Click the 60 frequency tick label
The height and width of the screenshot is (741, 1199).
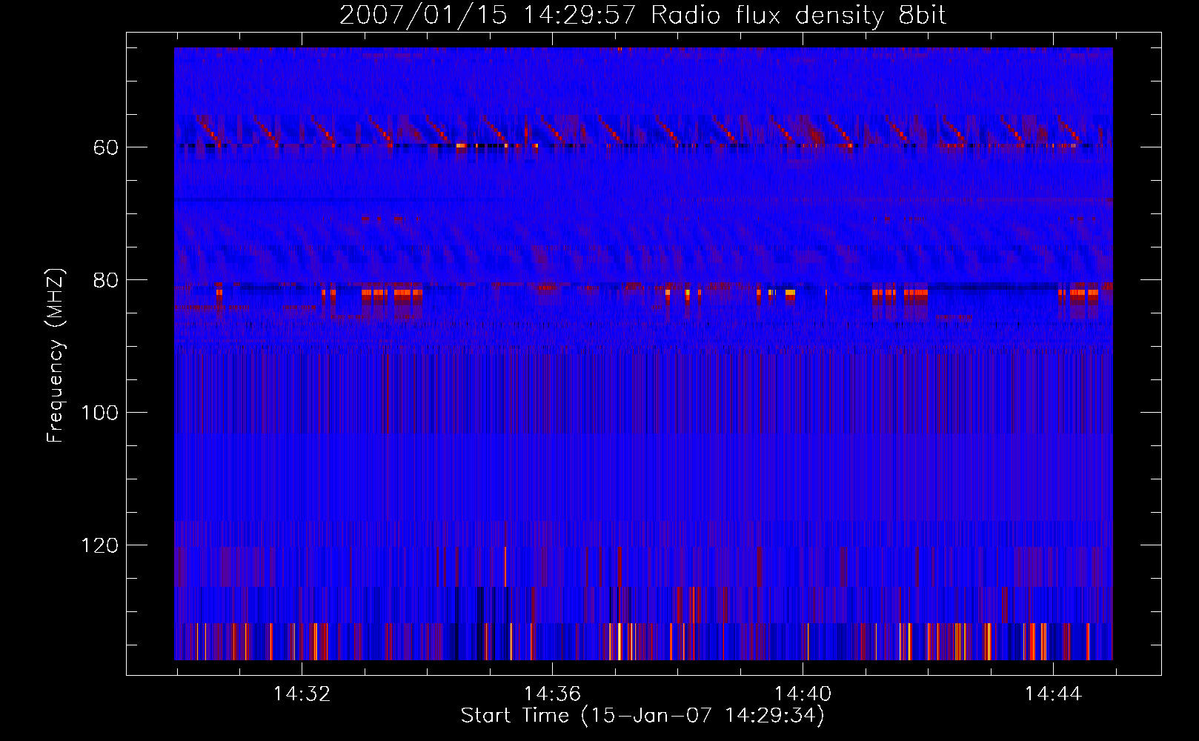coord(105,147)
